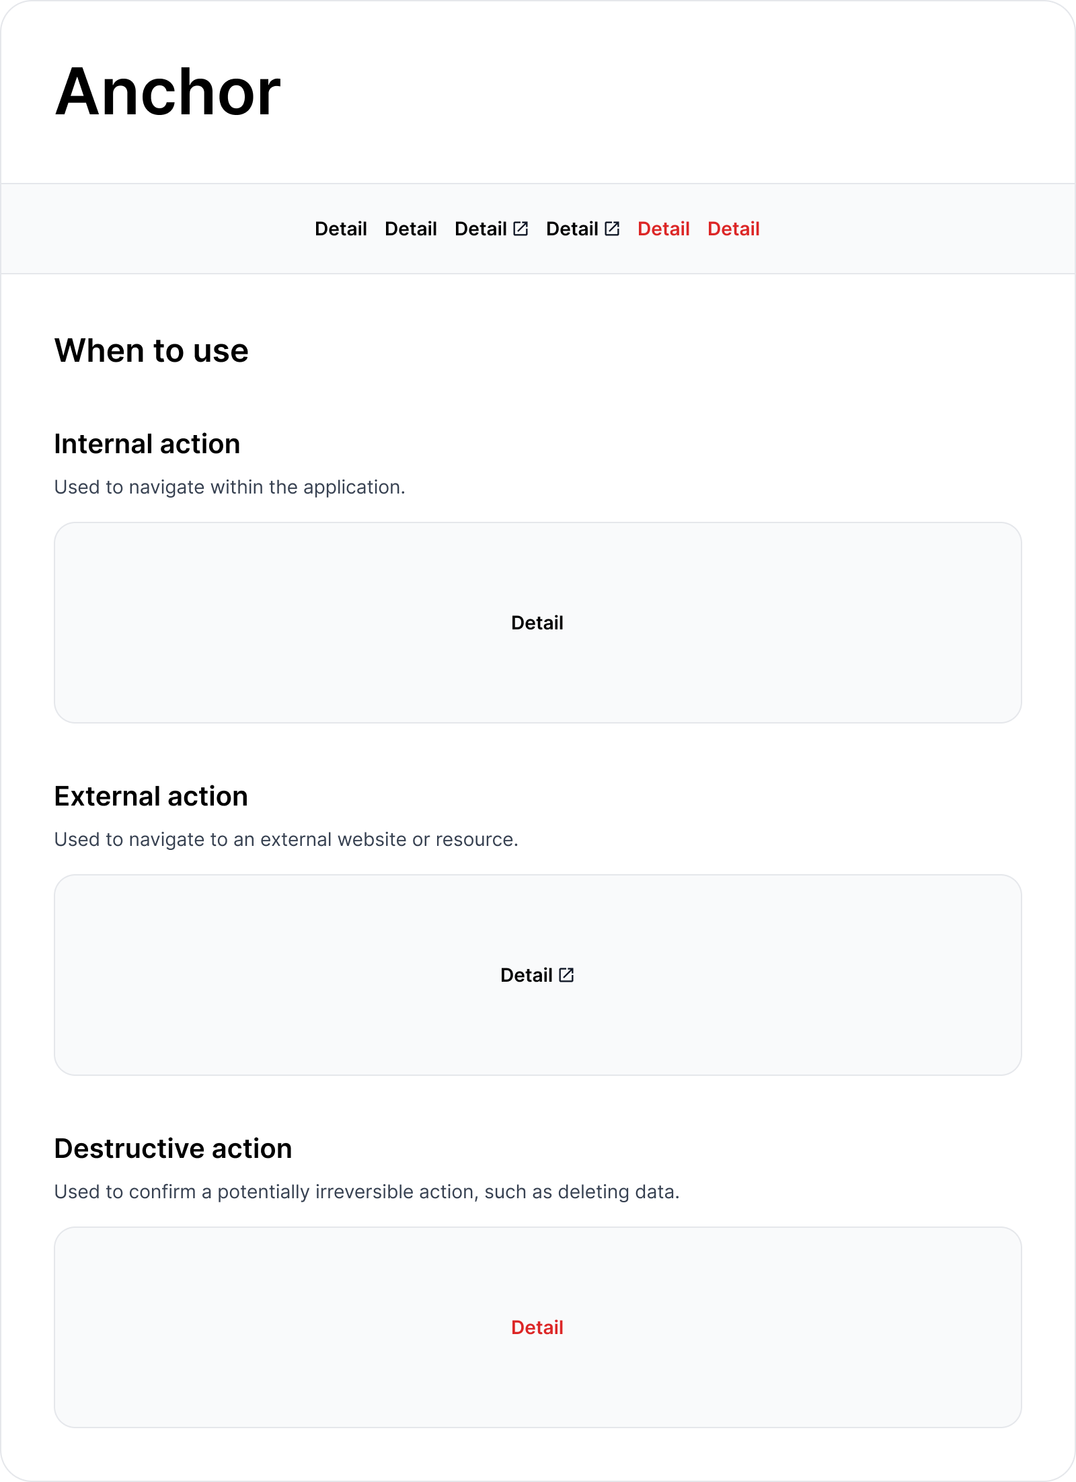The image size is (1076, 1482).
Task: Click the last red Detail link in toolbar
Action: tap(734, 229)
